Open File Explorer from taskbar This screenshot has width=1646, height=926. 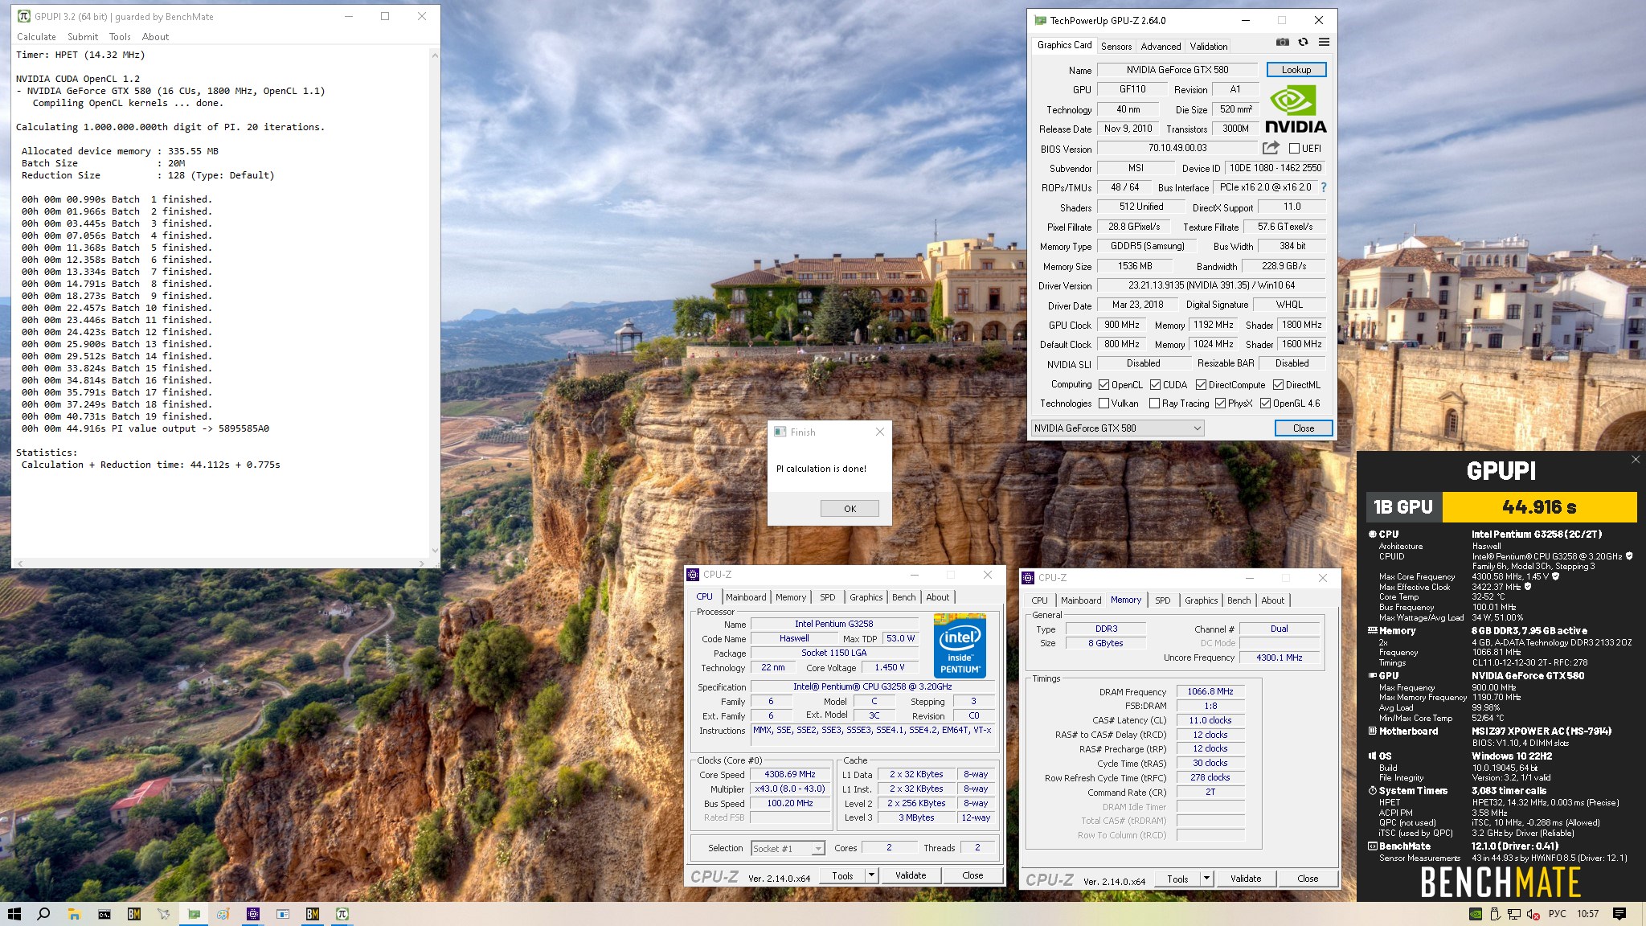point(74,914)
